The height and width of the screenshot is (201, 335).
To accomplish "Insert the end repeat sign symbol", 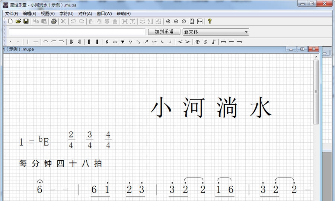I will pos(79,42).
